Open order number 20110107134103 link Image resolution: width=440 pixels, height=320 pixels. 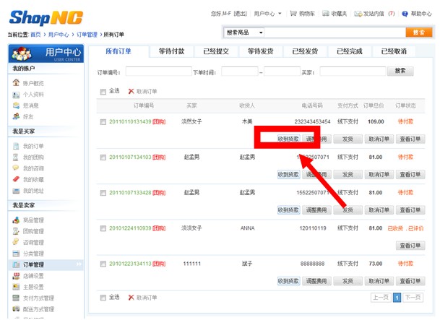pyautogui.click(x=130, y=157)
